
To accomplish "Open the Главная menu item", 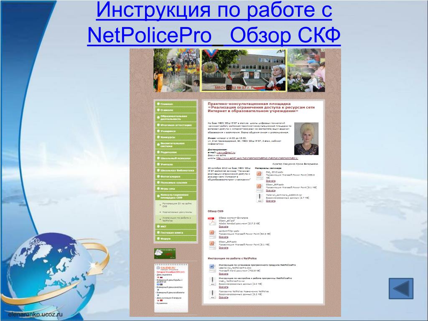I will [x=176, y=104].
